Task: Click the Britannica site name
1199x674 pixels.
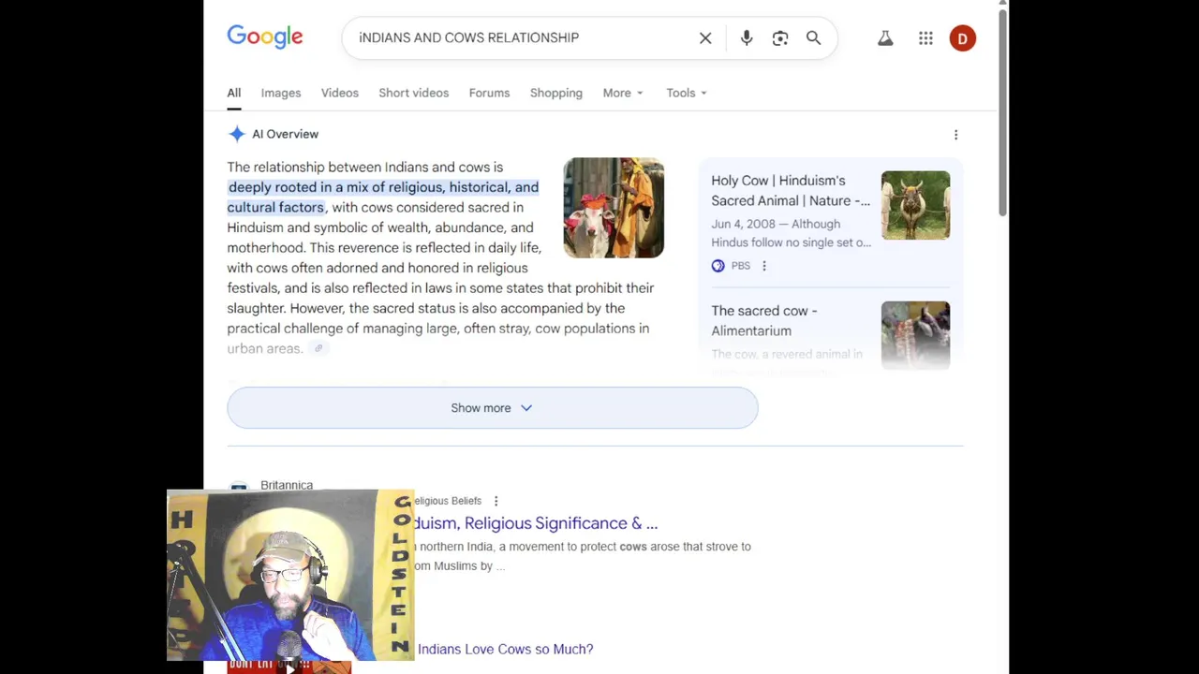Action: (287, 485)
